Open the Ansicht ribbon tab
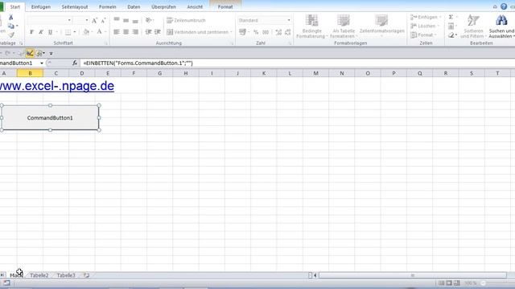 195,6
